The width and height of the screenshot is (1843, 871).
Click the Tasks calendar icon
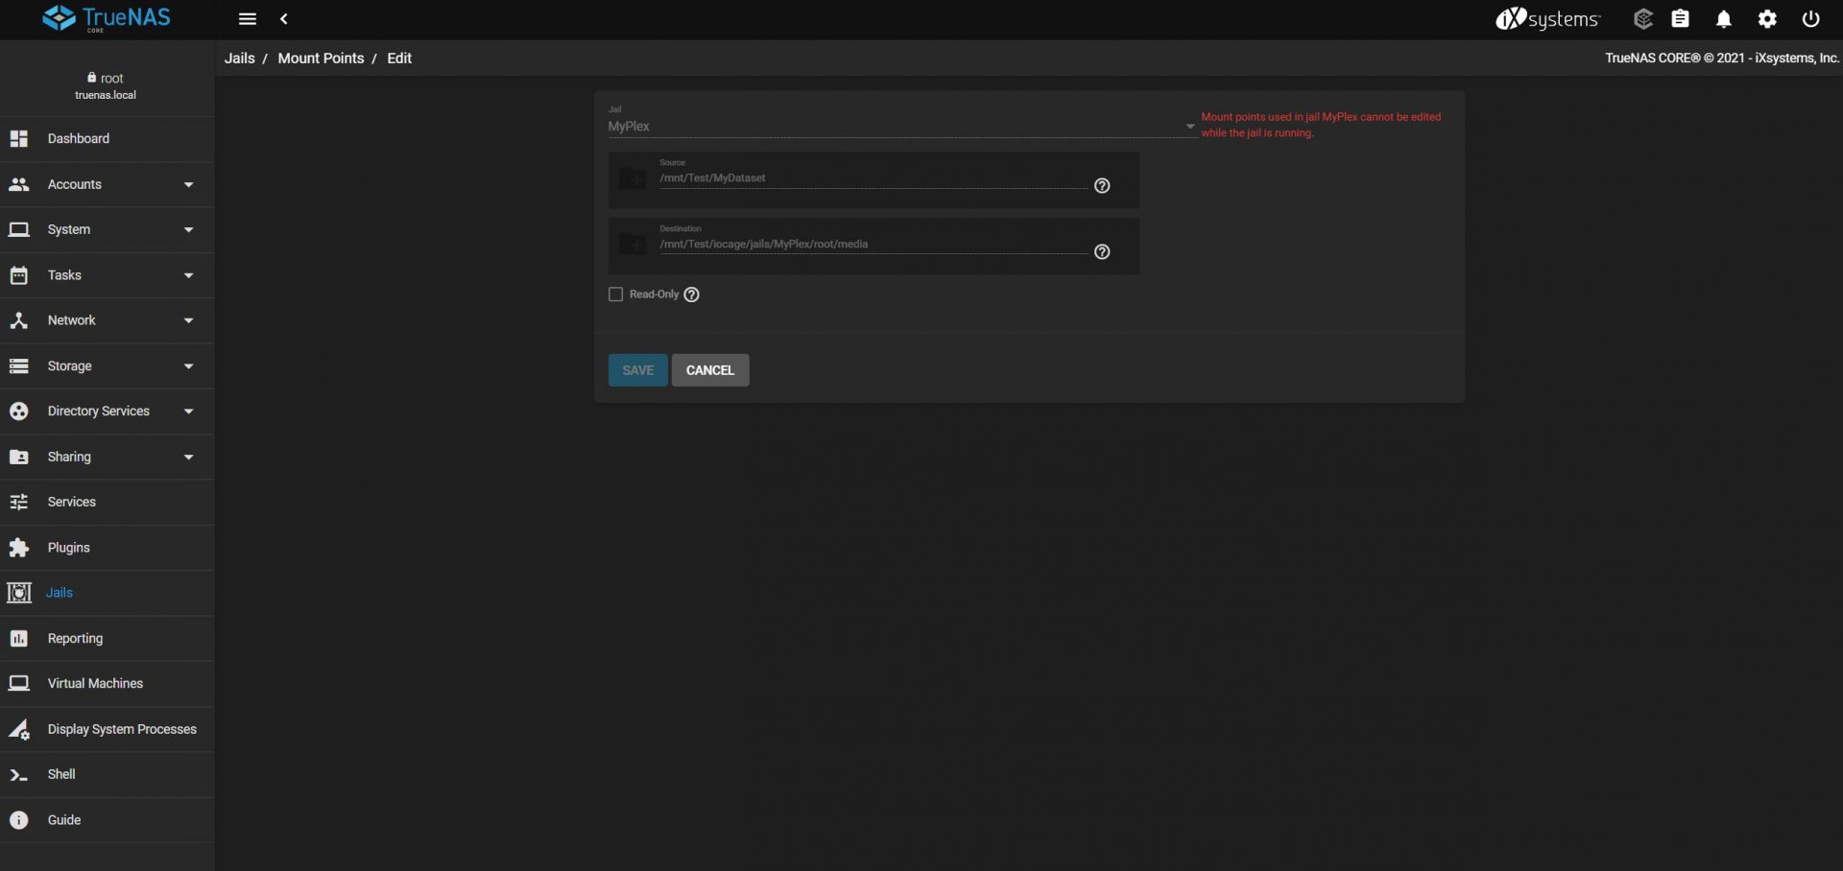click(x=19, y=275)
